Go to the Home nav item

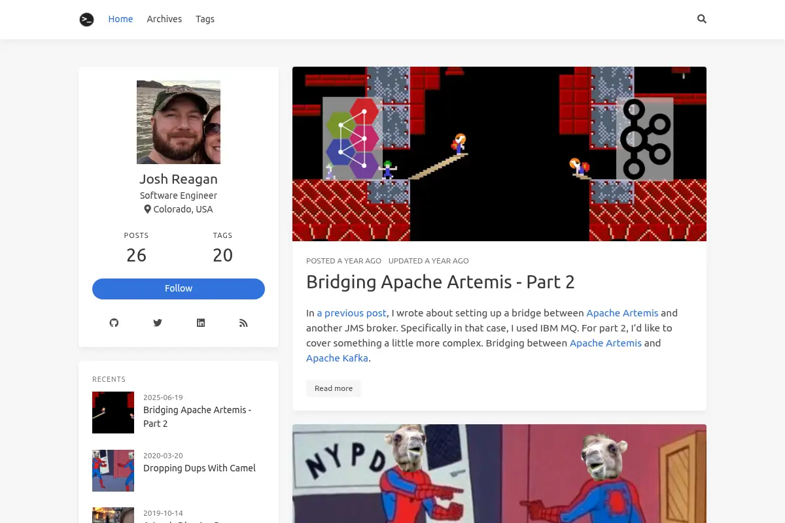tap(120, 19)
